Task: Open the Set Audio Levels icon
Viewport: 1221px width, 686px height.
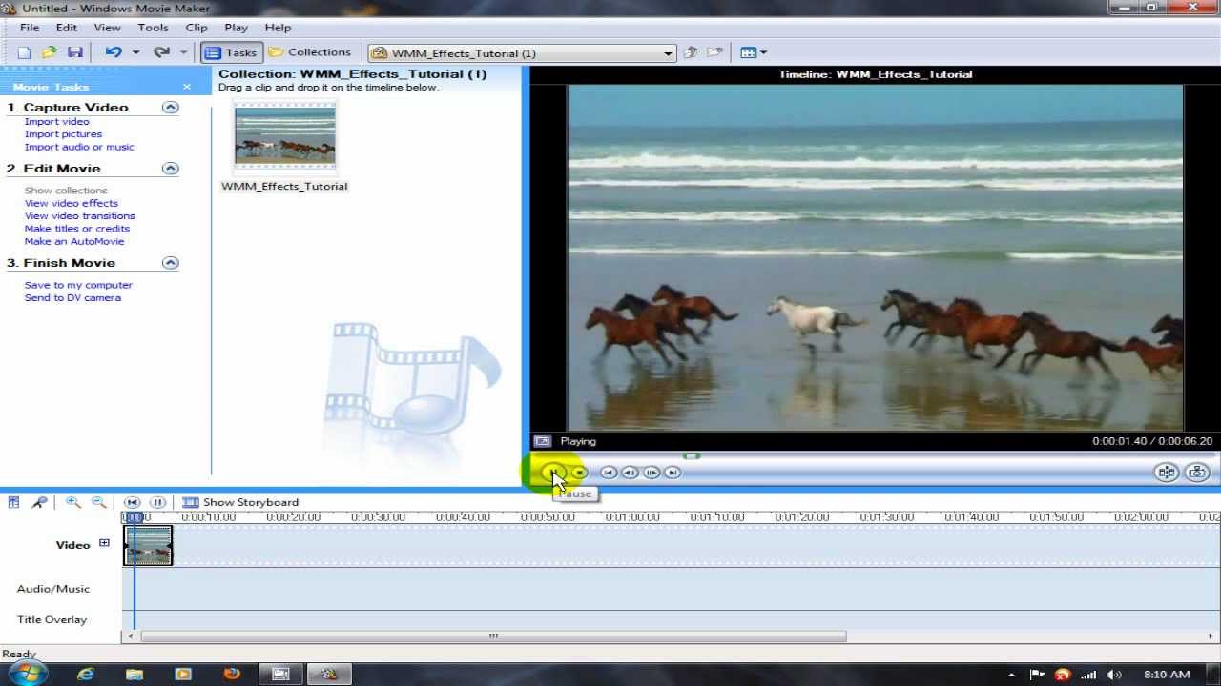Action: [14, 502]
